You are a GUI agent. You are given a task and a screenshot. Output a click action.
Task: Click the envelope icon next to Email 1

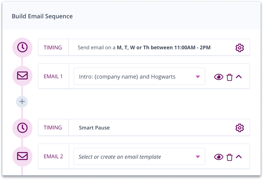(x=22, y=76)
